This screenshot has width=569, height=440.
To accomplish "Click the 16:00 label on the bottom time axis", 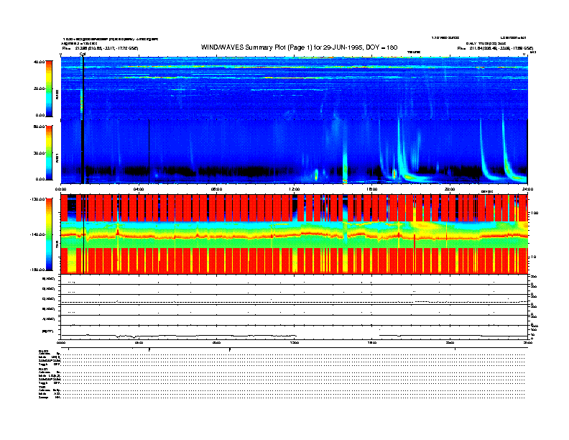I will point(372,343).
